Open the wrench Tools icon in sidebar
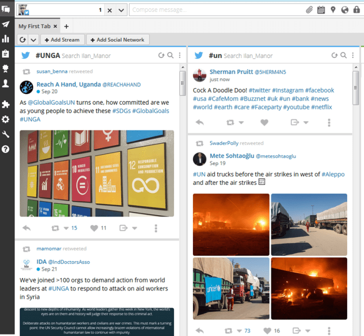 [6, 134]
